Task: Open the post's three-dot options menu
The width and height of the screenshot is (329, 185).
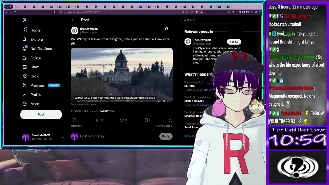Action: tap(171, 29)
